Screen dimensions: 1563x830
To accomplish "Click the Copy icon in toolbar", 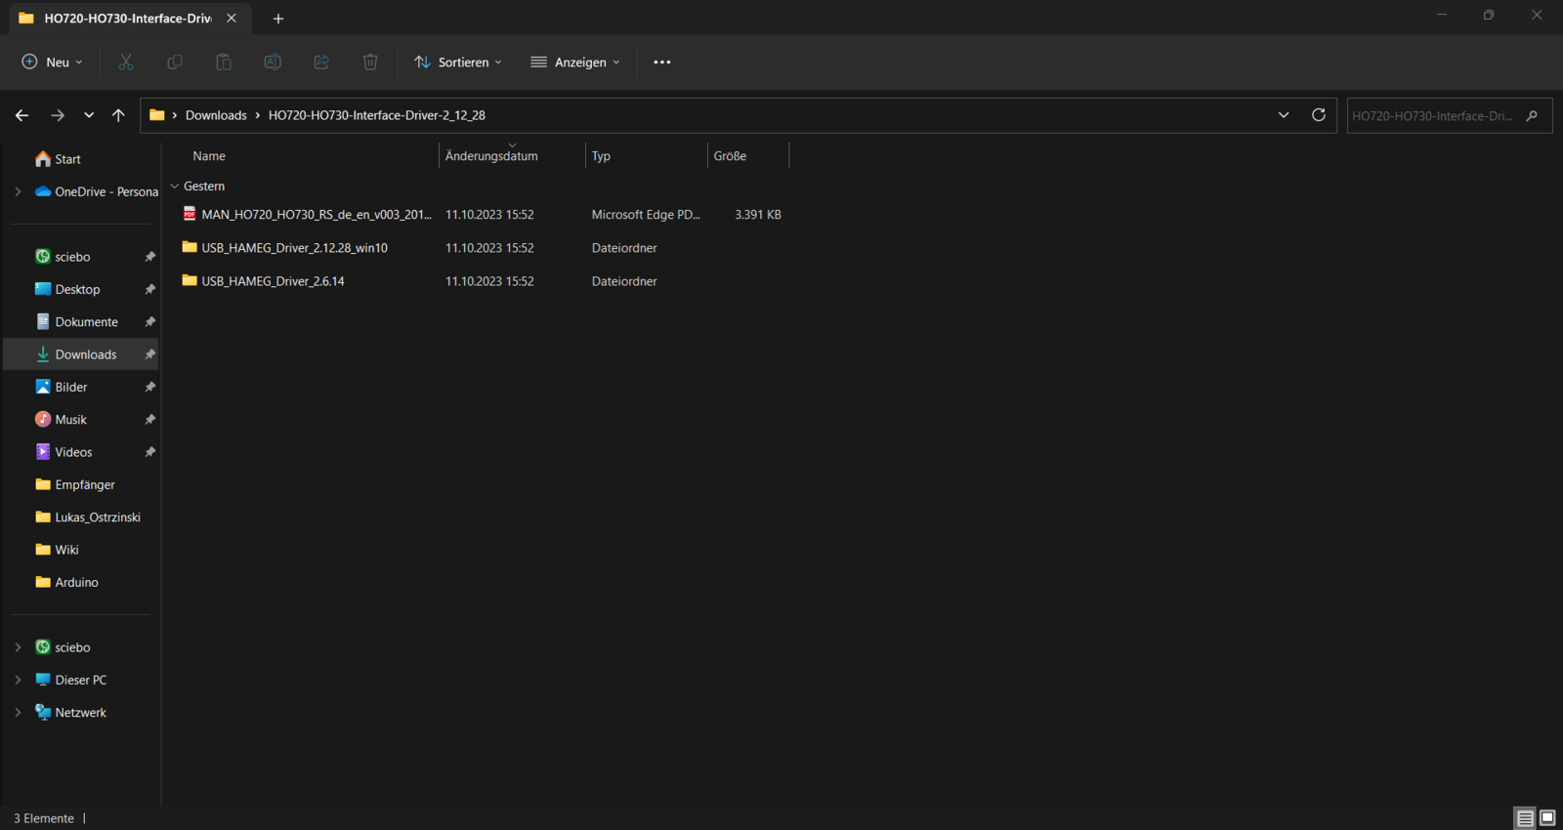I will tap(175, 62).
